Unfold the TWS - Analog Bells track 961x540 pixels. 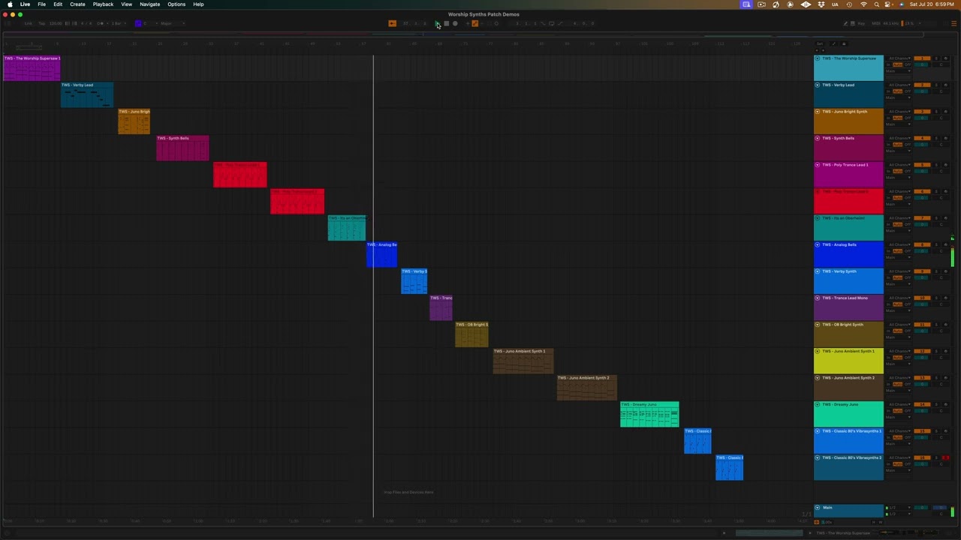click(818, 244)
